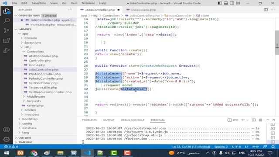
Task: Open AtefController.php in explorer
Action: [43, 56]
